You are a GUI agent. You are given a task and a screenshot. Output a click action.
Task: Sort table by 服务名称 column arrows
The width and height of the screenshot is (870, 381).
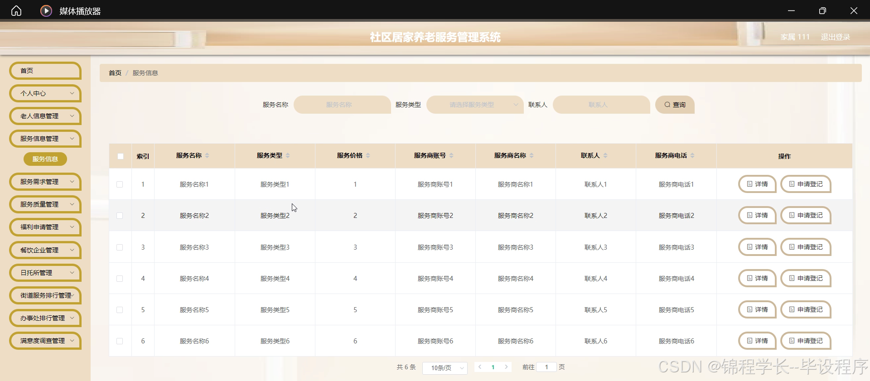point(207,155)
